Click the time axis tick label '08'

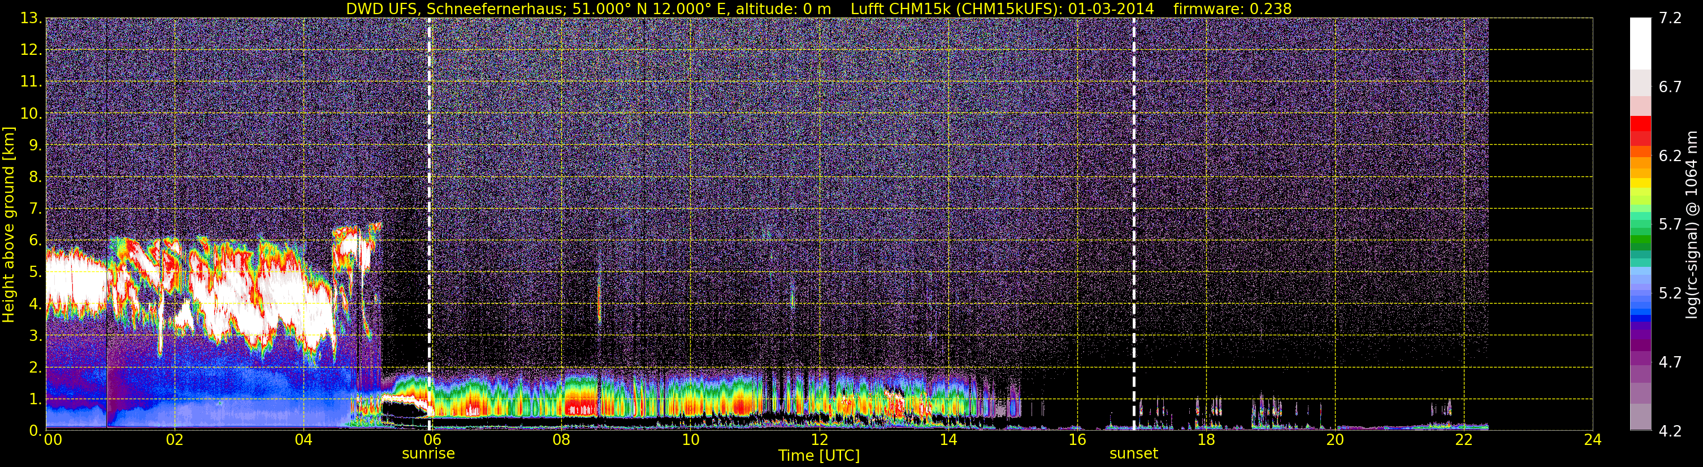point(561,440)
